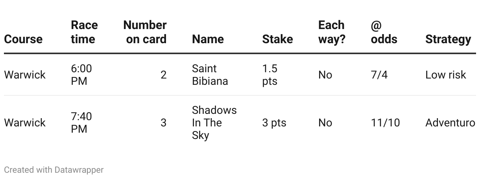Click Warwick in the first row
The height and width of the screenshot is (179, 480).
coord(25,75)
